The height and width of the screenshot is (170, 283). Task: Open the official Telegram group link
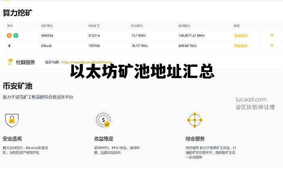click(87, 62)
